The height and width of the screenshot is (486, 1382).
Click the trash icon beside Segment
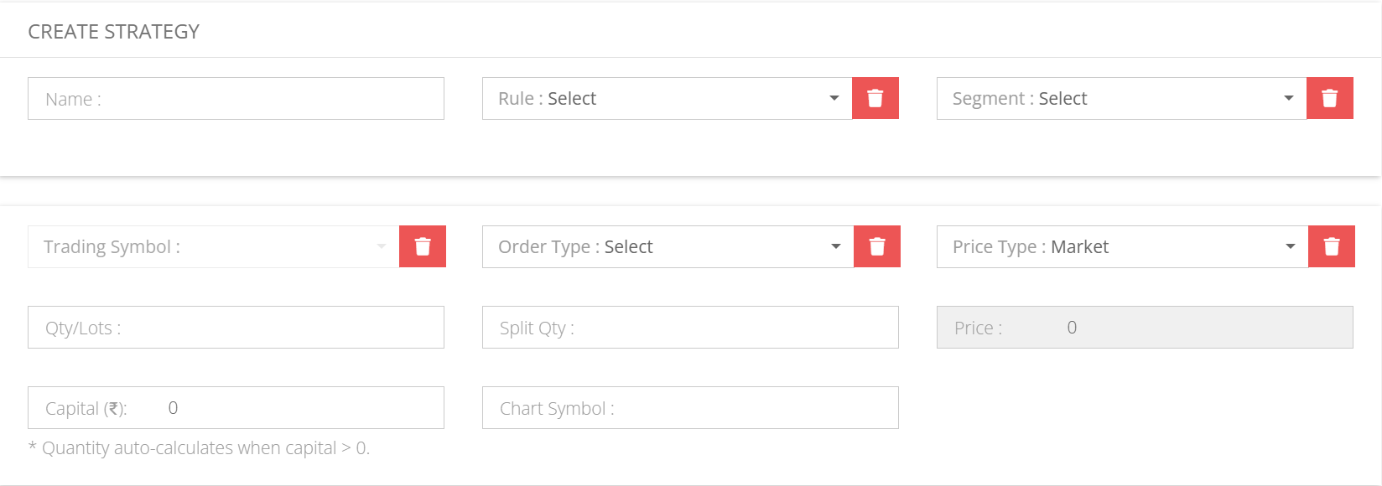(x=1329, y=98)
